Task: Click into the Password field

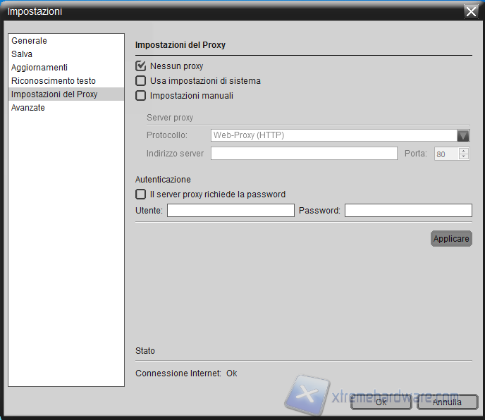Action: (x=408, y=211)
